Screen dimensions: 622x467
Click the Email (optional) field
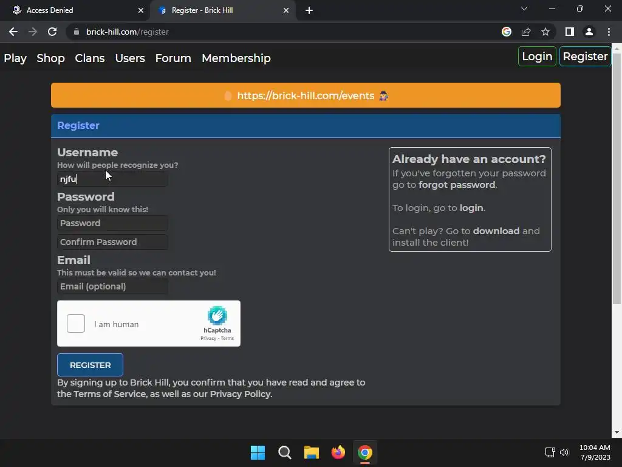coord(112,286)
